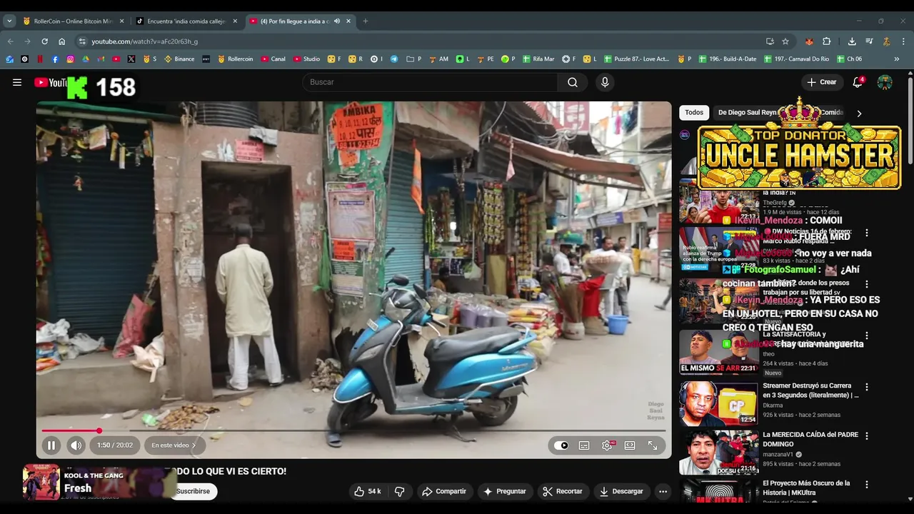Image resolution: width=914 pixels, height=514 pixels.
Task: Like the video with the thumbs up showing 54 k
Action: tap(368, 491)
